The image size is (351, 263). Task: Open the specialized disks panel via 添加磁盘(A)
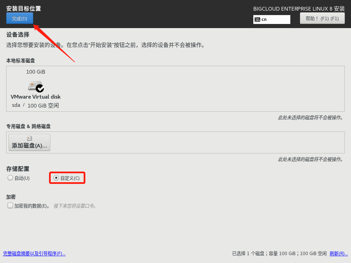29,142
